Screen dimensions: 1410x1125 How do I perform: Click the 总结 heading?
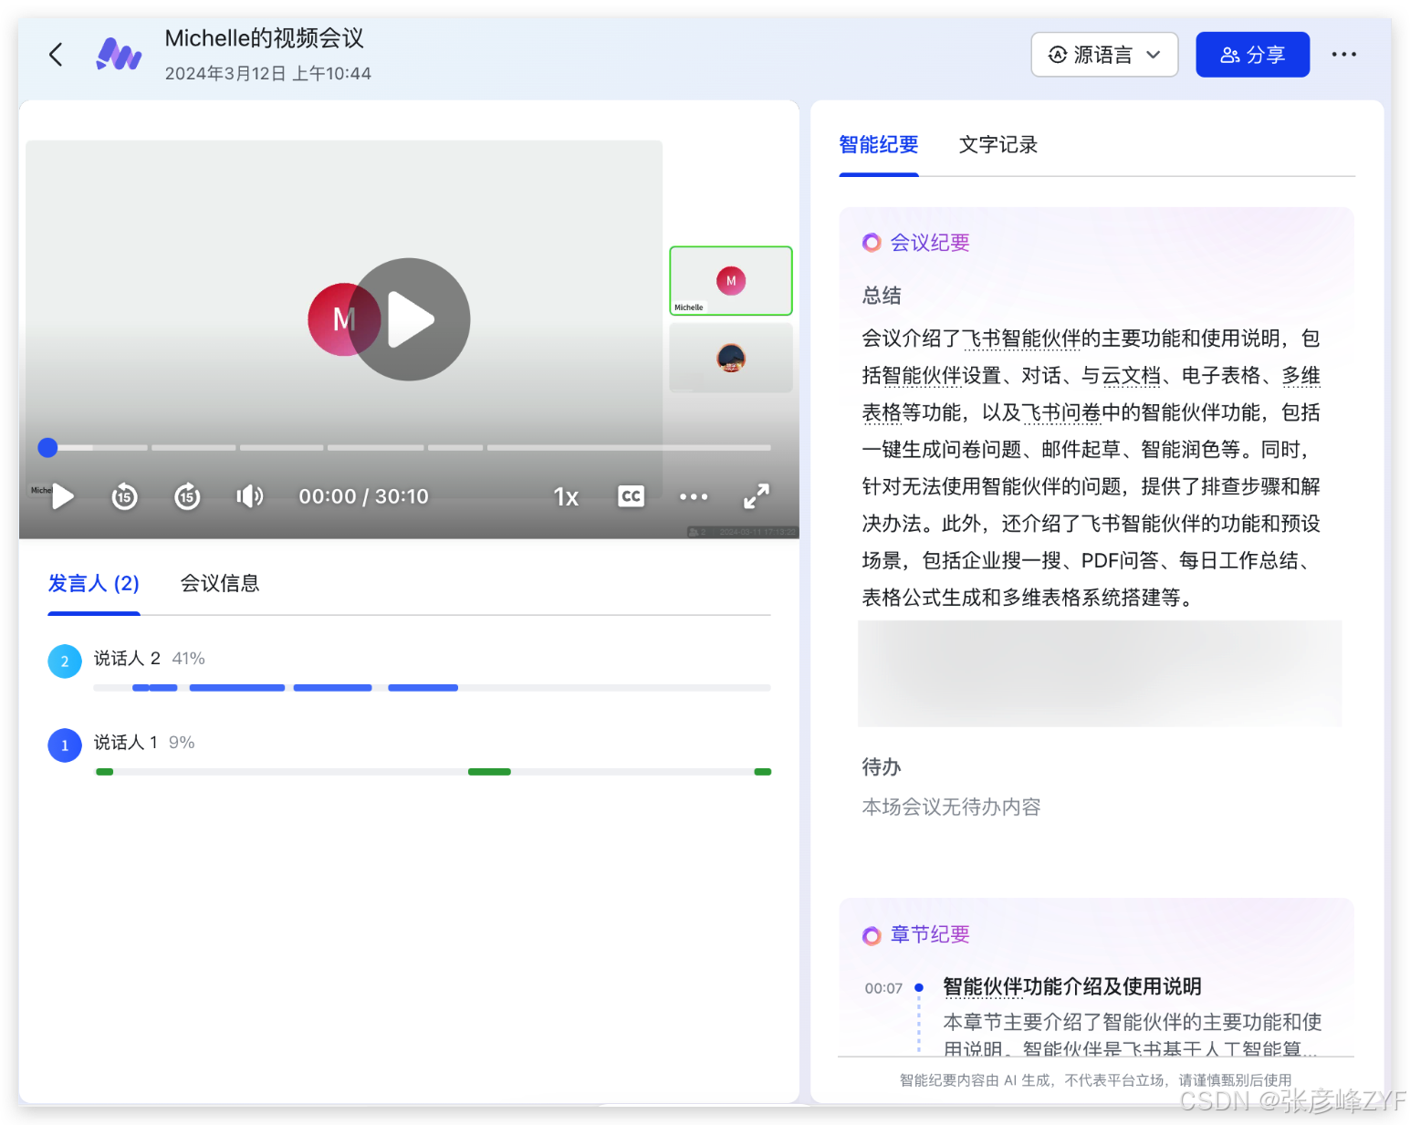click(882, 295)
